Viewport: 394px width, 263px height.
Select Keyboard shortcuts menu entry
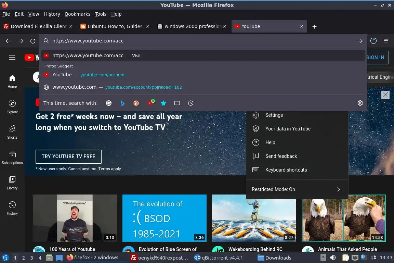tap(297, 170)
